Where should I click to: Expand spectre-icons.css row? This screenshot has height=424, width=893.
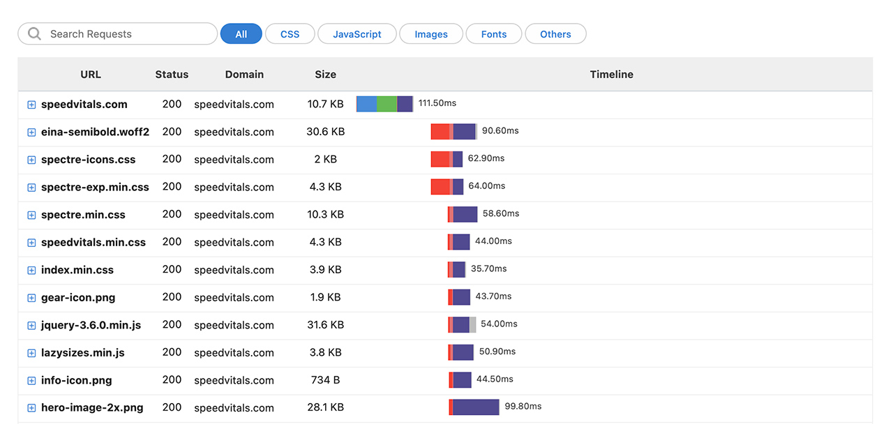point(31,160)
